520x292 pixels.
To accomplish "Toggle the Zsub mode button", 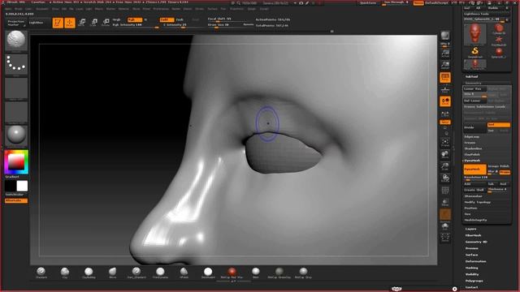I will 180,19.
